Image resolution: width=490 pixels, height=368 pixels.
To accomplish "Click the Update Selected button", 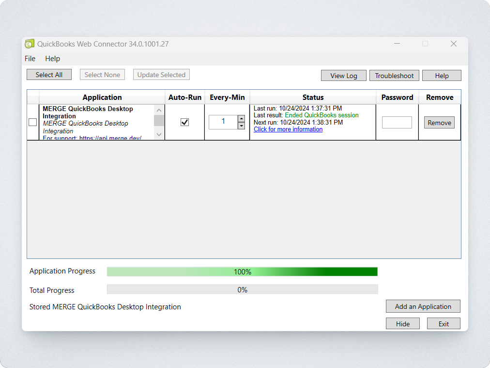I will [x=161, y=75].
